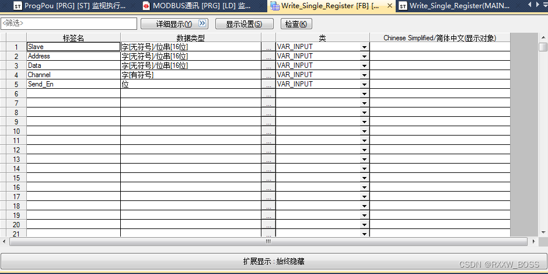
Task: Click the 类 column header
Action: pos(323,37)
